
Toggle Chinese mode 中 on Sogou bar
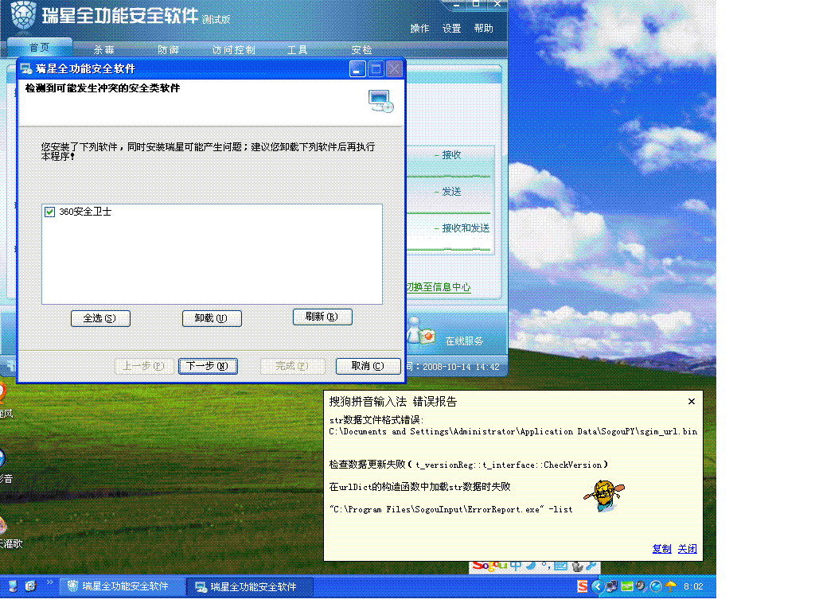click(516, 566)
